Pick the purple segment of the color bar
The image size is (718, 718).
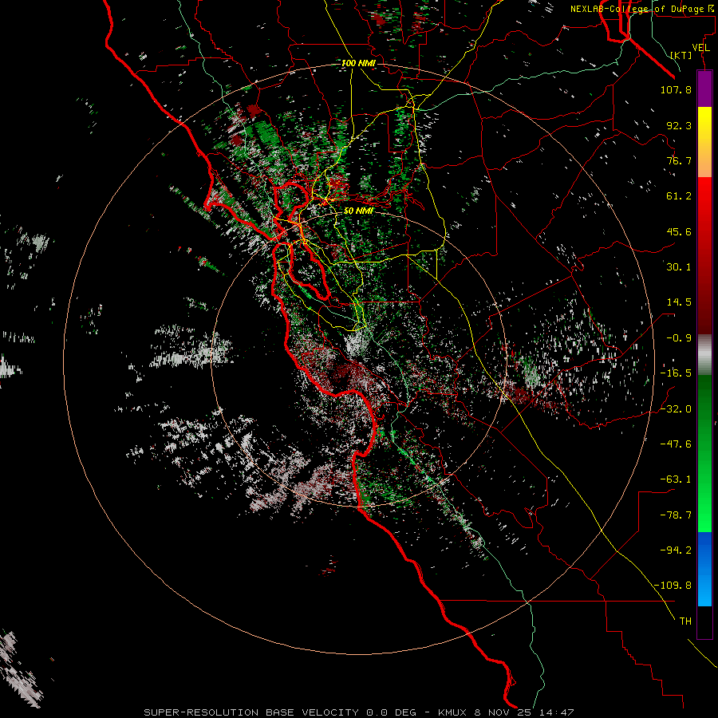(x=704, y=89)
